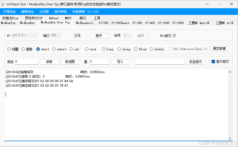Click the 连接 connect button

click(77, 36)
